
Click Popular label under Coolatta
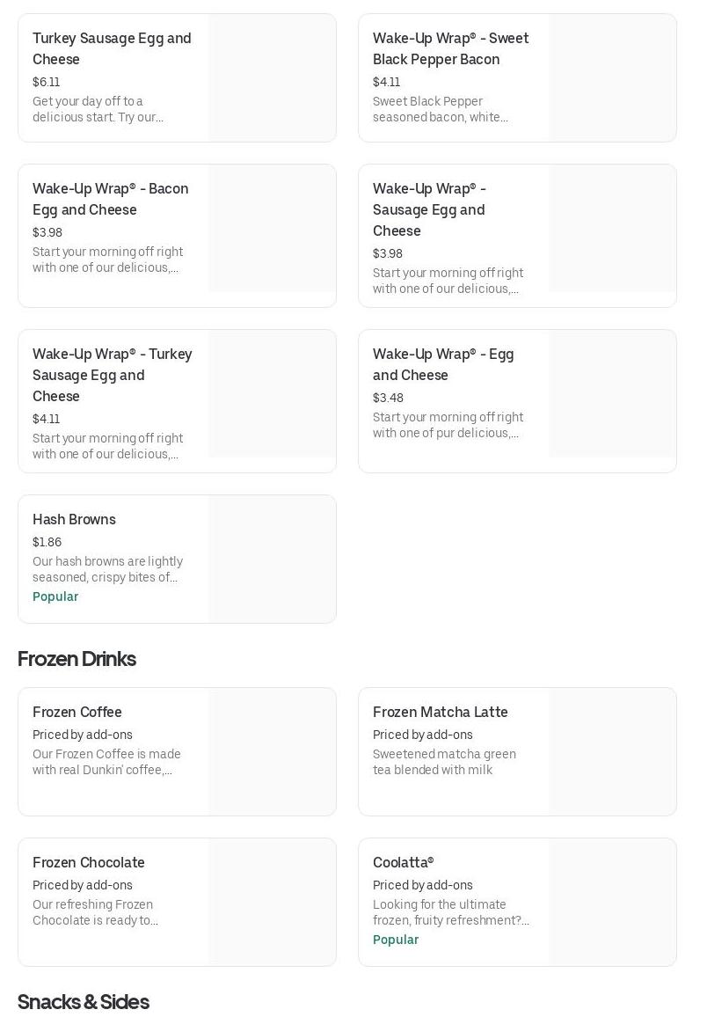(x=396, y=940)
